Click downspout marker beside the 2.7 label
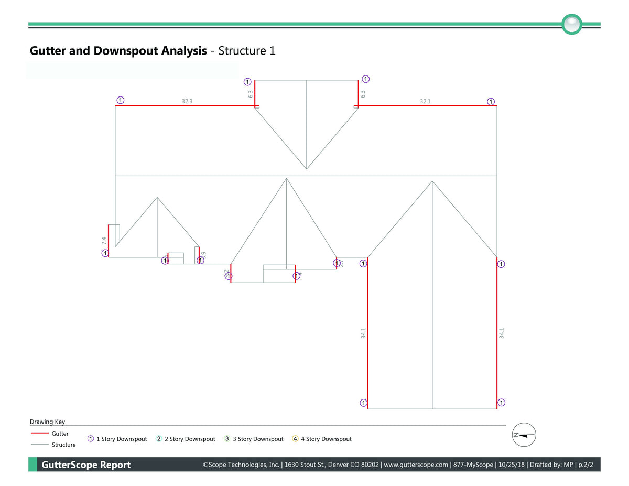Image resolution: width=629 pixels, height=486 pixels. [x=337, y=263]
